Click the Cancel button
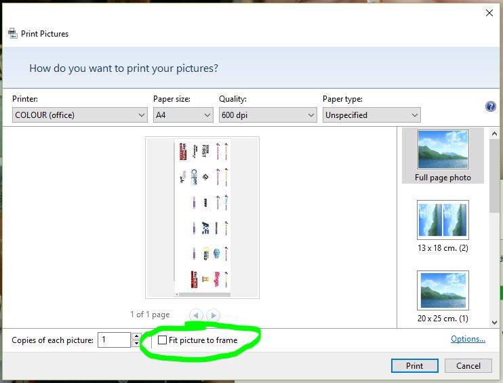This screenshot has height=383, width=503. click(468, 365)
